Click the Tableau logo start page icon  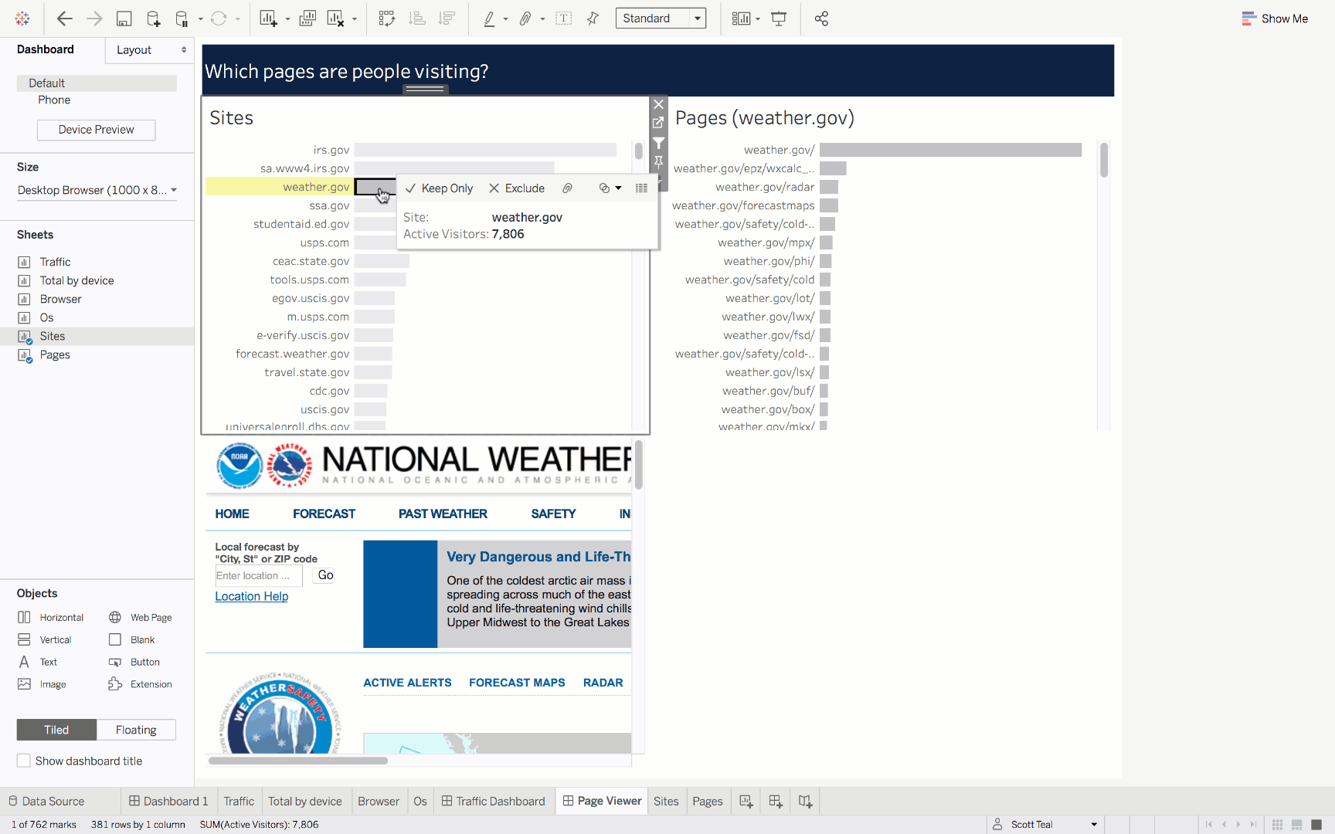(22, 19)
